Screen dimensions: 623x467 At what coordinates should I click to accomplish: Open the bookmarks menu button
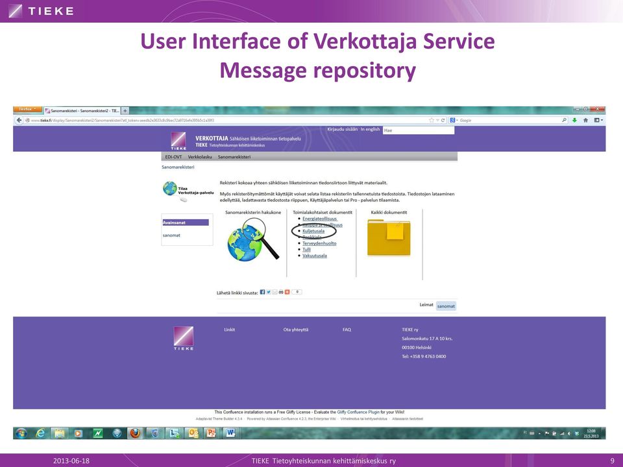(x=598, y=120)
